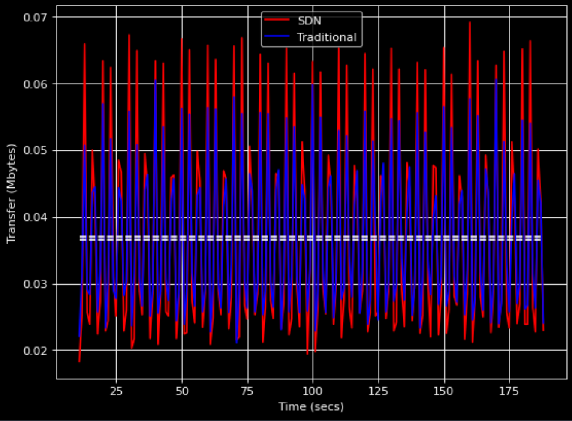The image size is (572, 421).
Task: Click the 0.04 y-axis tick label
Action: pos(36,218)
